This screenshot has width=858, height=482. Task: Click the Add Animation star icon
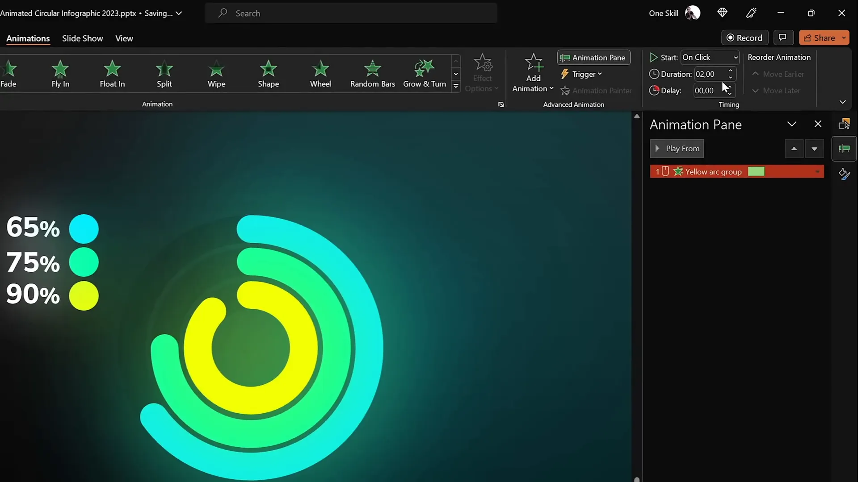tap(534, 63)
